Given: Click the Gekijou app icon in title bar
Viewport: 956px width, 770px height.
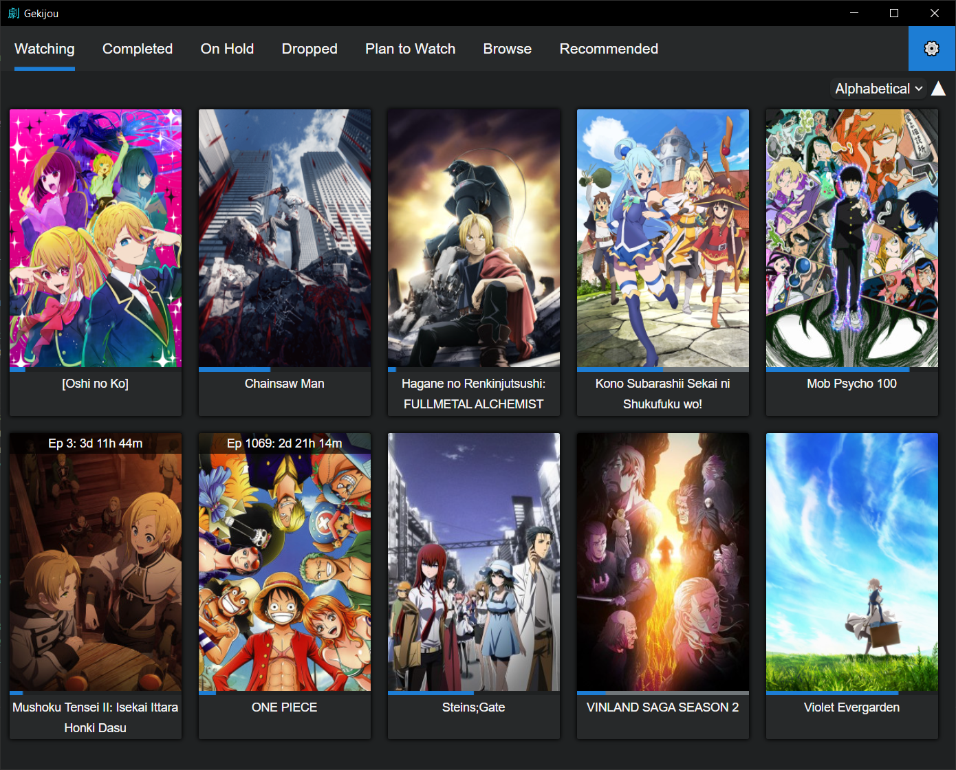Looking at the screenshot, I should click(x=14, y=13).
